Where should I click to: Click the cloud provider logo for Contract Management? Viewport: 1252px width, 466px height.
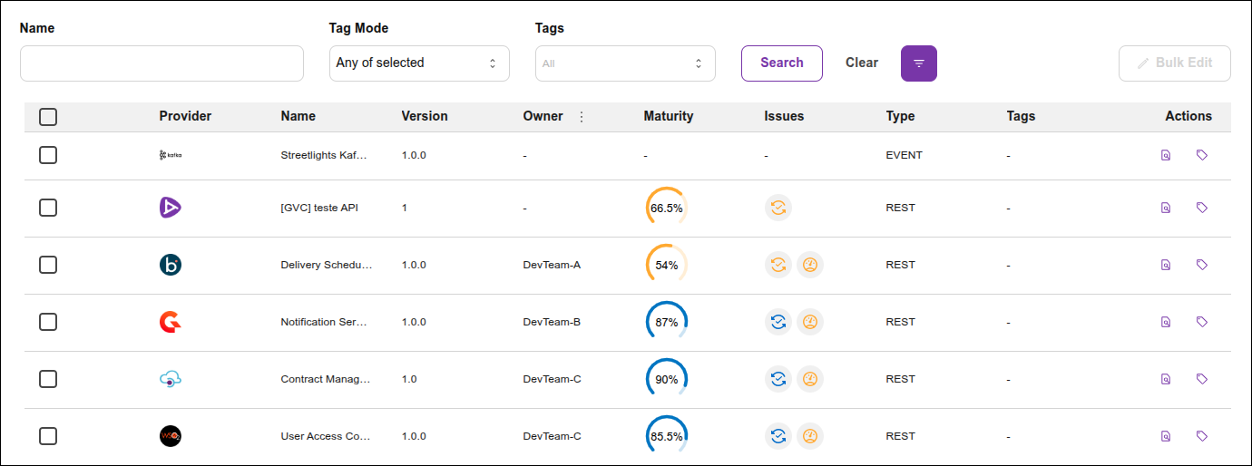click(x=171, y=379)
